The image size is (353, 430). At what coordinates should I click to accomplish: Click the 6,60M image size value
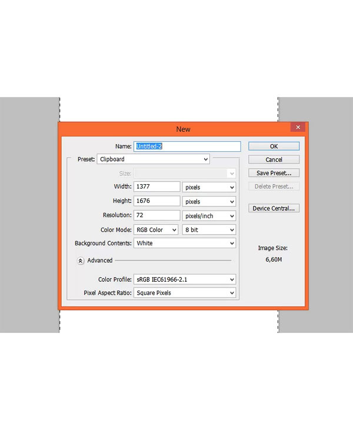point(274,259)
